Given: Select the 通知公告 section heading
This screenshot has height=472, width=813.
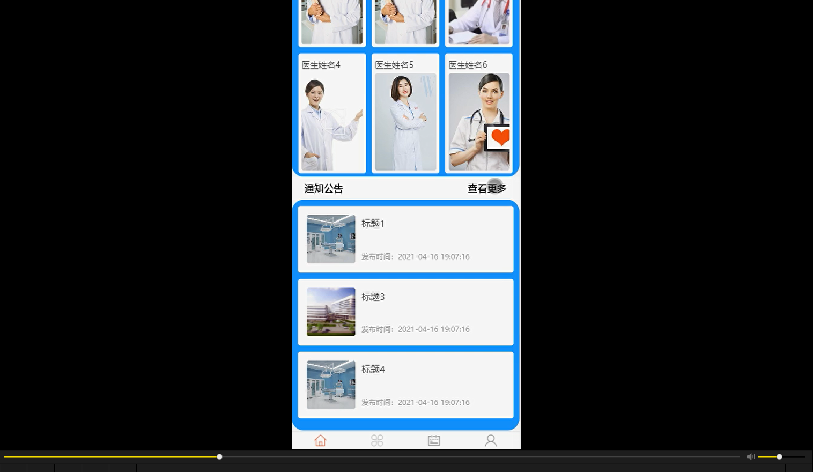Looking at the screenshot, I should coord(323,188).
